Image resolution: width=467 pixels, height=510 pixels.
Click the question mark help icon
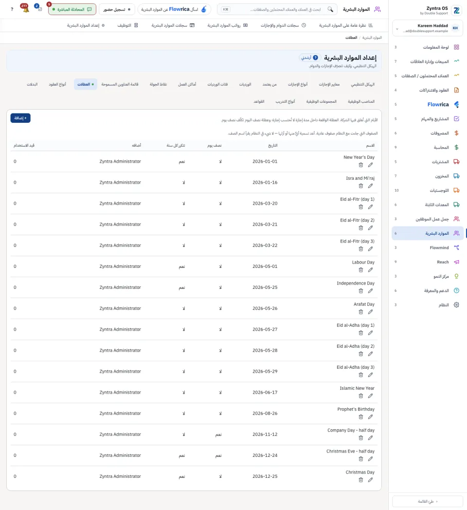(x=12, y=9)
